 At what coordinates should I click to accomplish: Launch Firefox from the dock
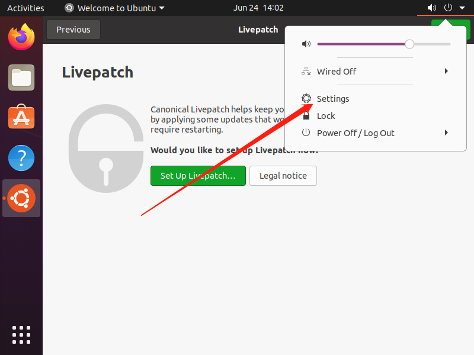click(21, 37)
